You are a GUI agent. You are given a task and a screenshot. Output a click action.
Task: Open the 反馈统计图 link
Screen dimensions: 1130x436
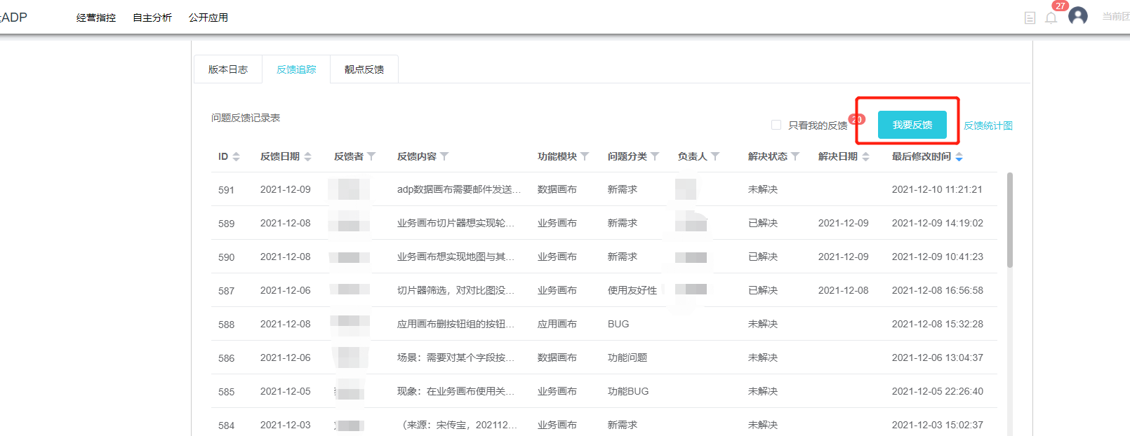(x=988, y=125)
